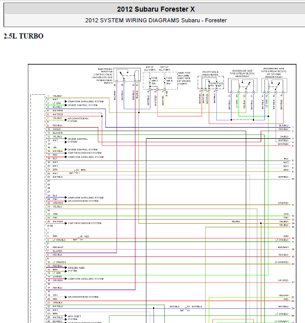Screen dimensions: 305x323
Task: Click the A/F Oxygen Sensor Relay label
Action: [274, 72]
